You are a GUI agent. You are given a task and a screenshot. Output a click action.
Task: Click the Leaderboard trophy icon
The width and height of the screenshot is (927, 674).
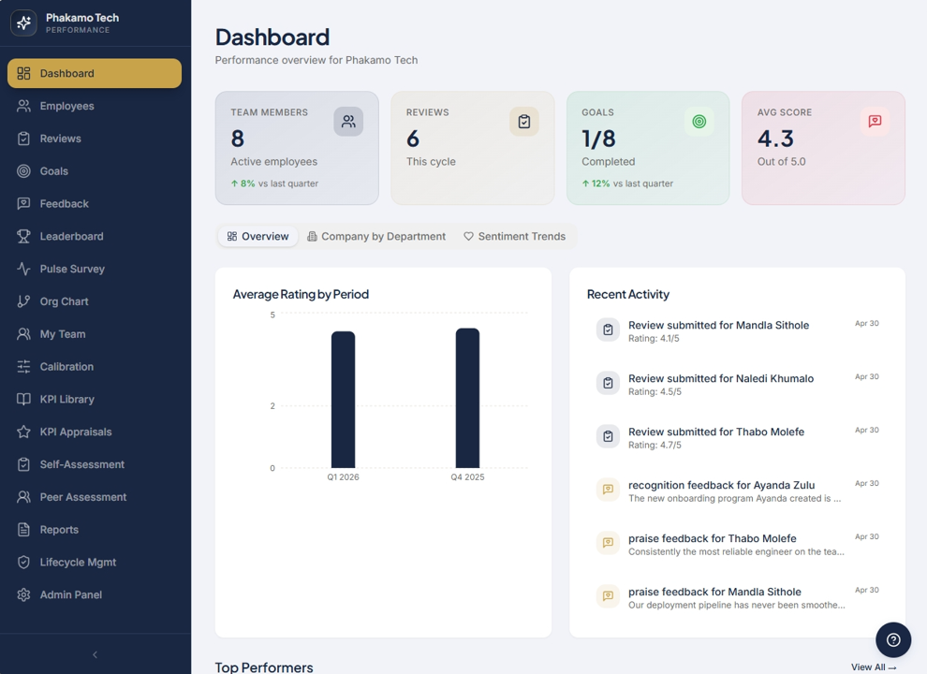pyautogui.click(x=23, y=236)
